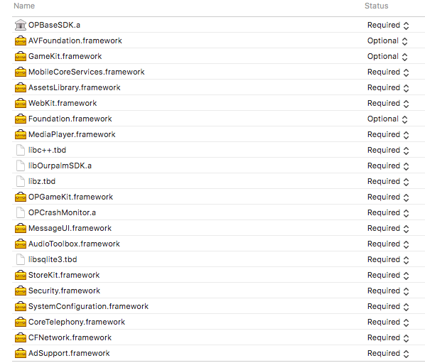This screenshot has height=363, width=425.
Task: Click the AdSupport.framework toolbox icon
Action: click(x=21, y=353)
